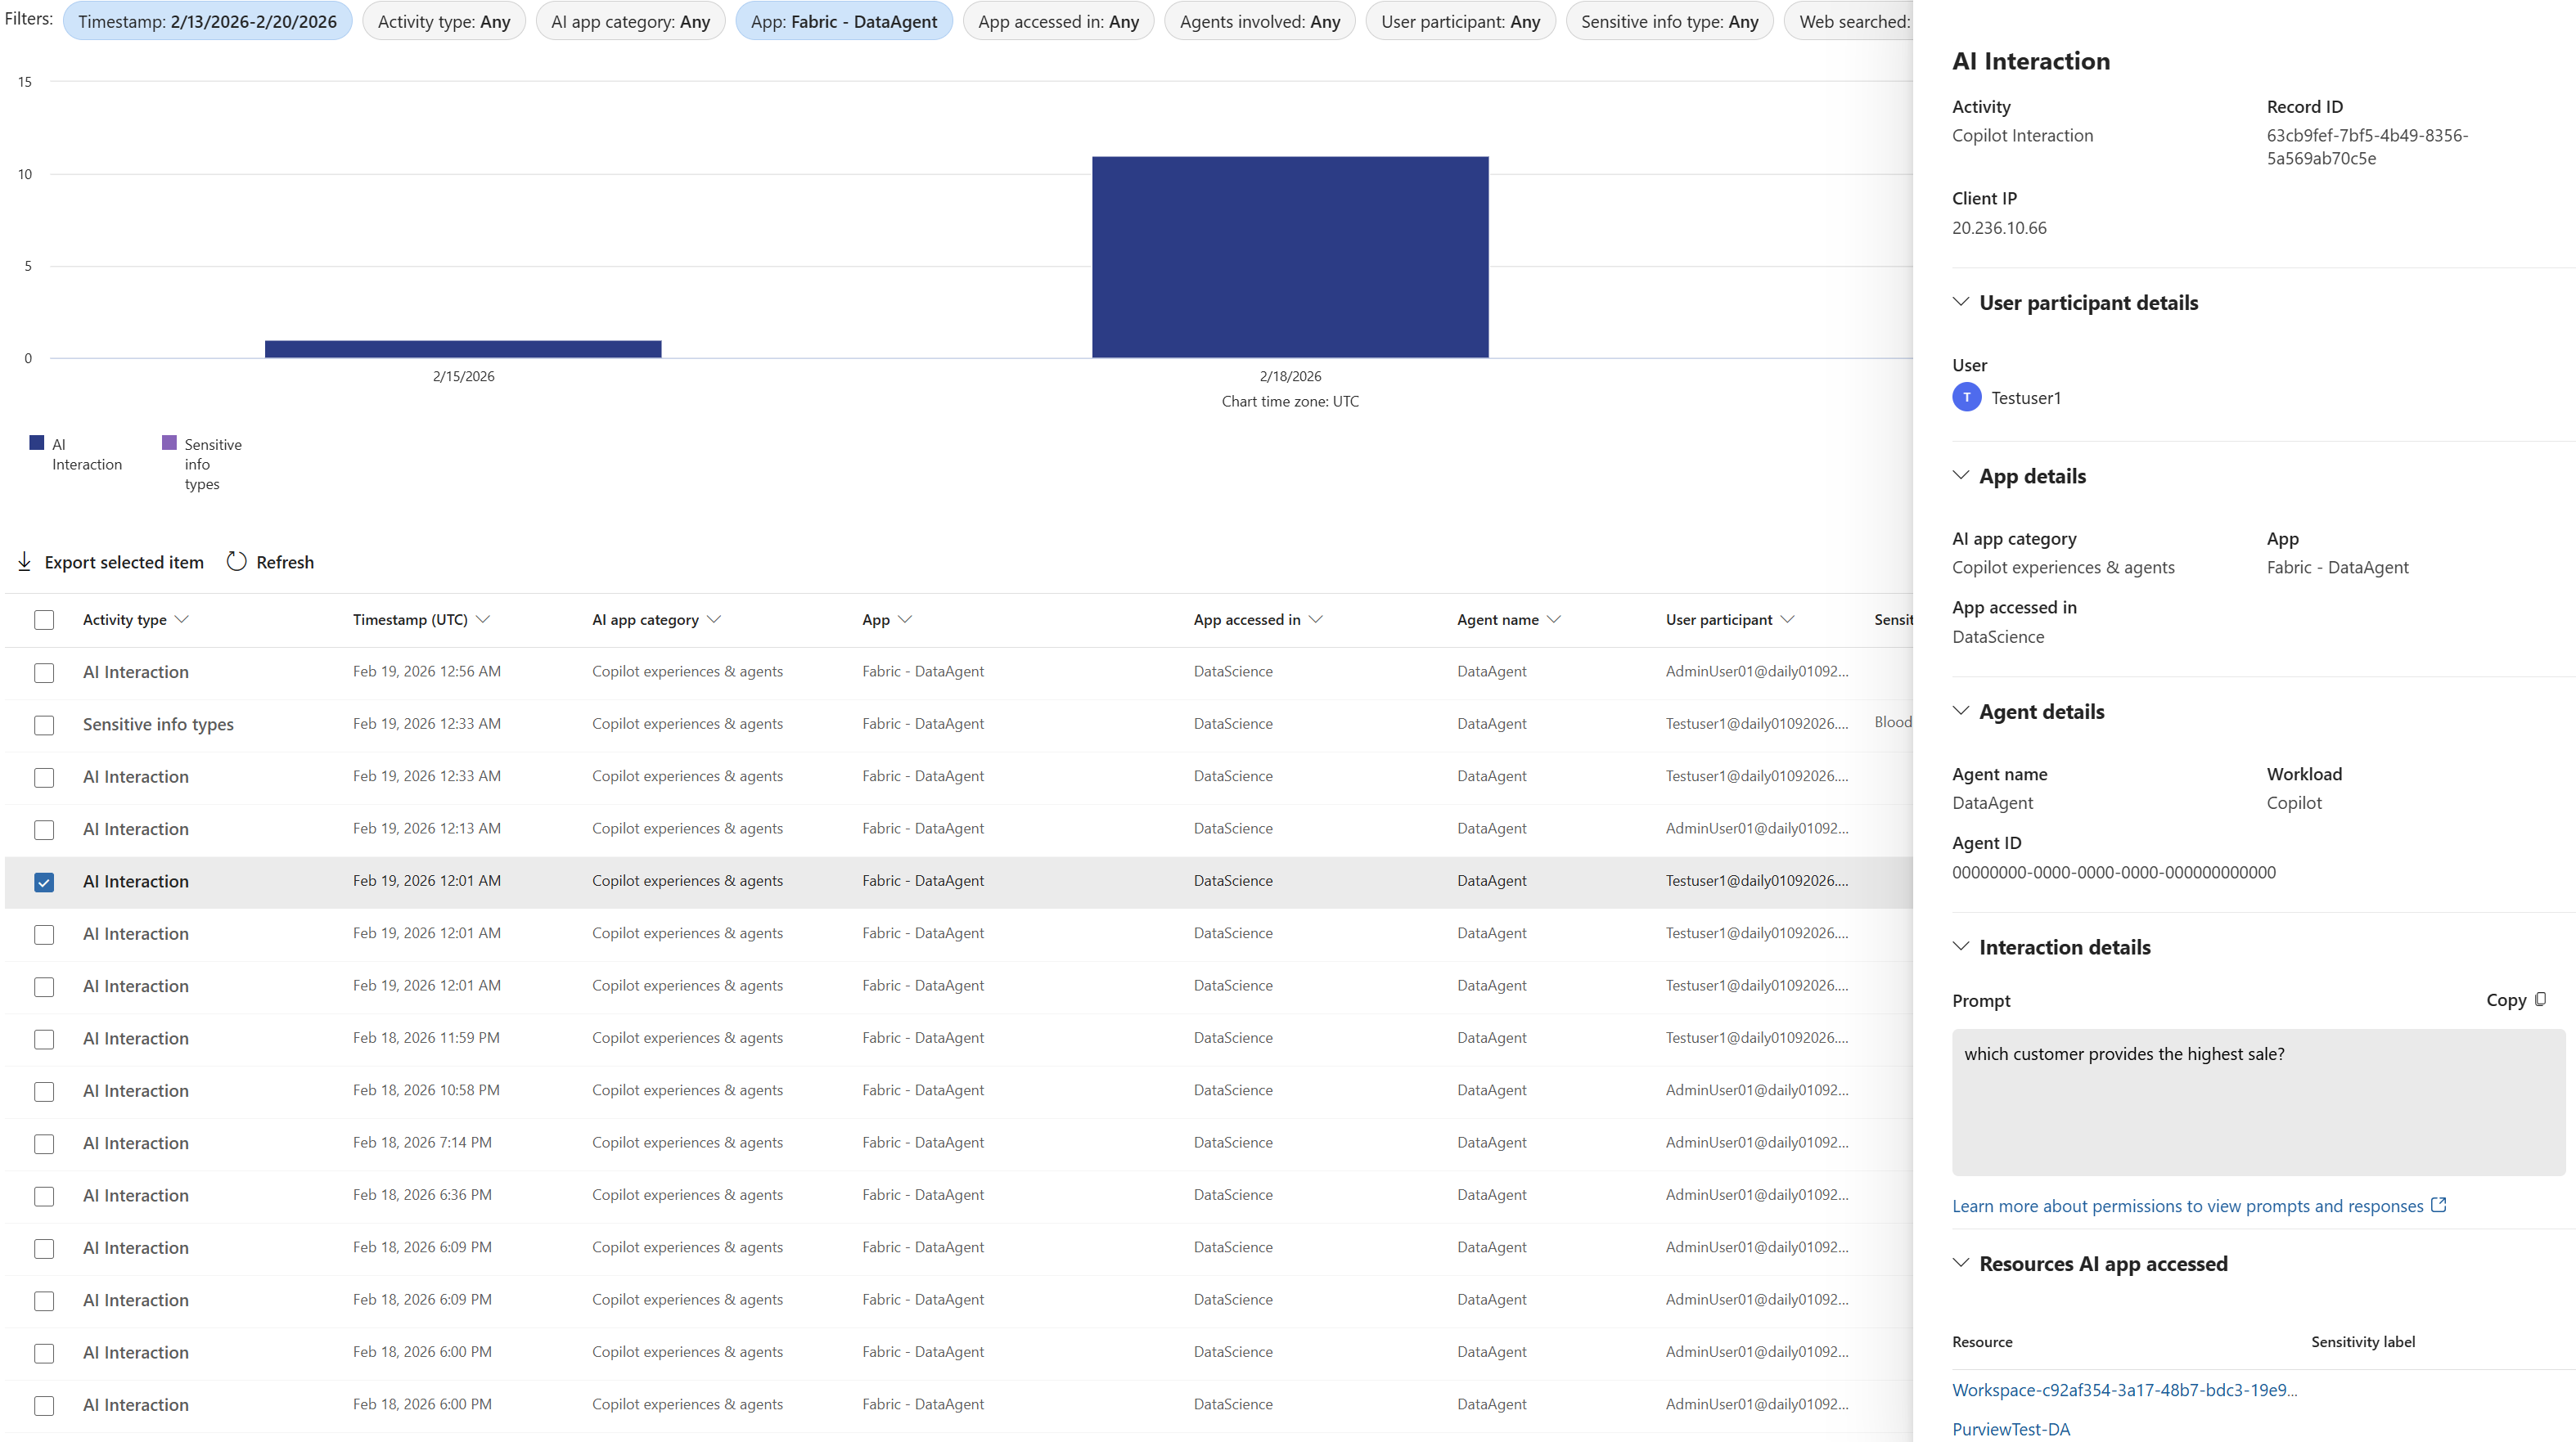Click the AI Interaction legend color swatch
The image size is (2576, 1442).
[x=36, y=442]
